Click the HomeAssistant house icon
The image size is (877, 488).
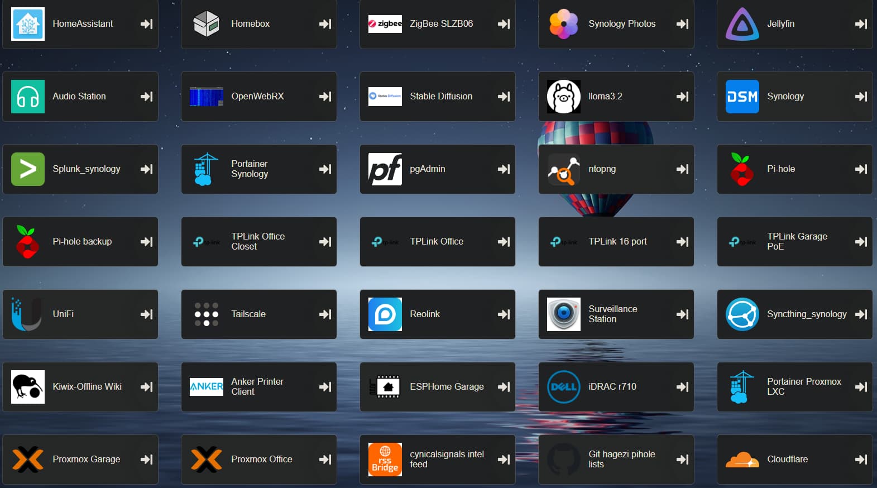click(x=27, y=24)
